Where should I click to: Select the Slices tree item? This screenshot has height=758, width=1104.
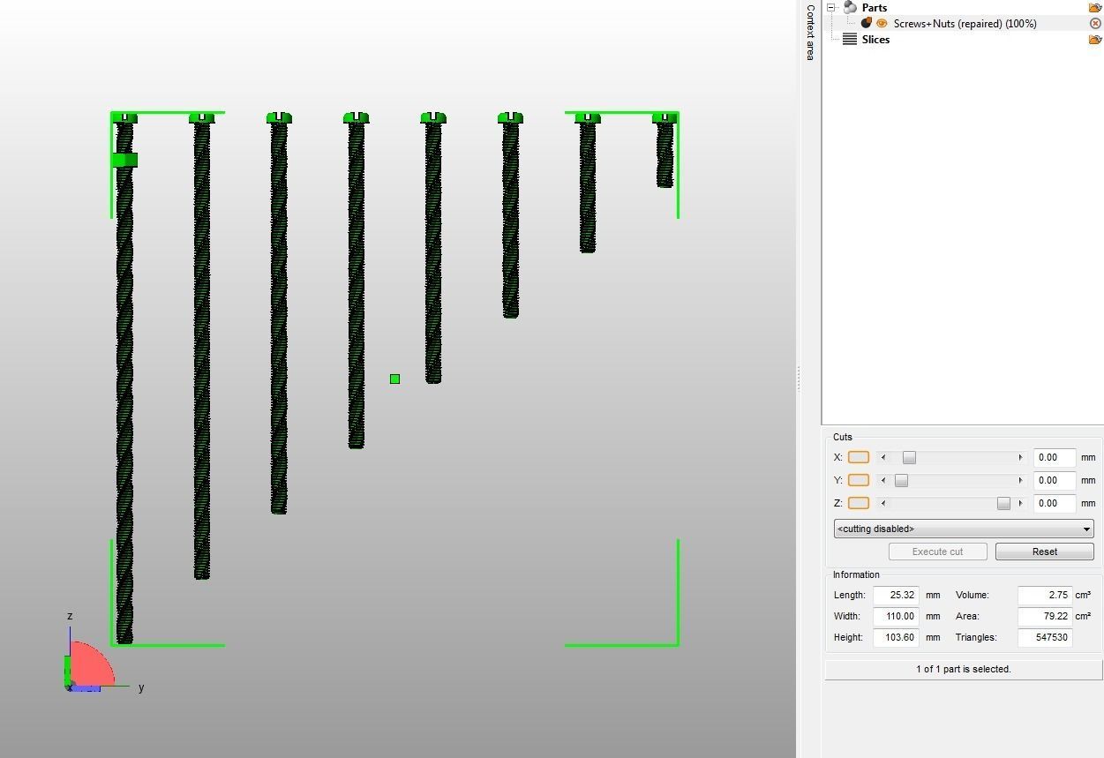[875, 40]
